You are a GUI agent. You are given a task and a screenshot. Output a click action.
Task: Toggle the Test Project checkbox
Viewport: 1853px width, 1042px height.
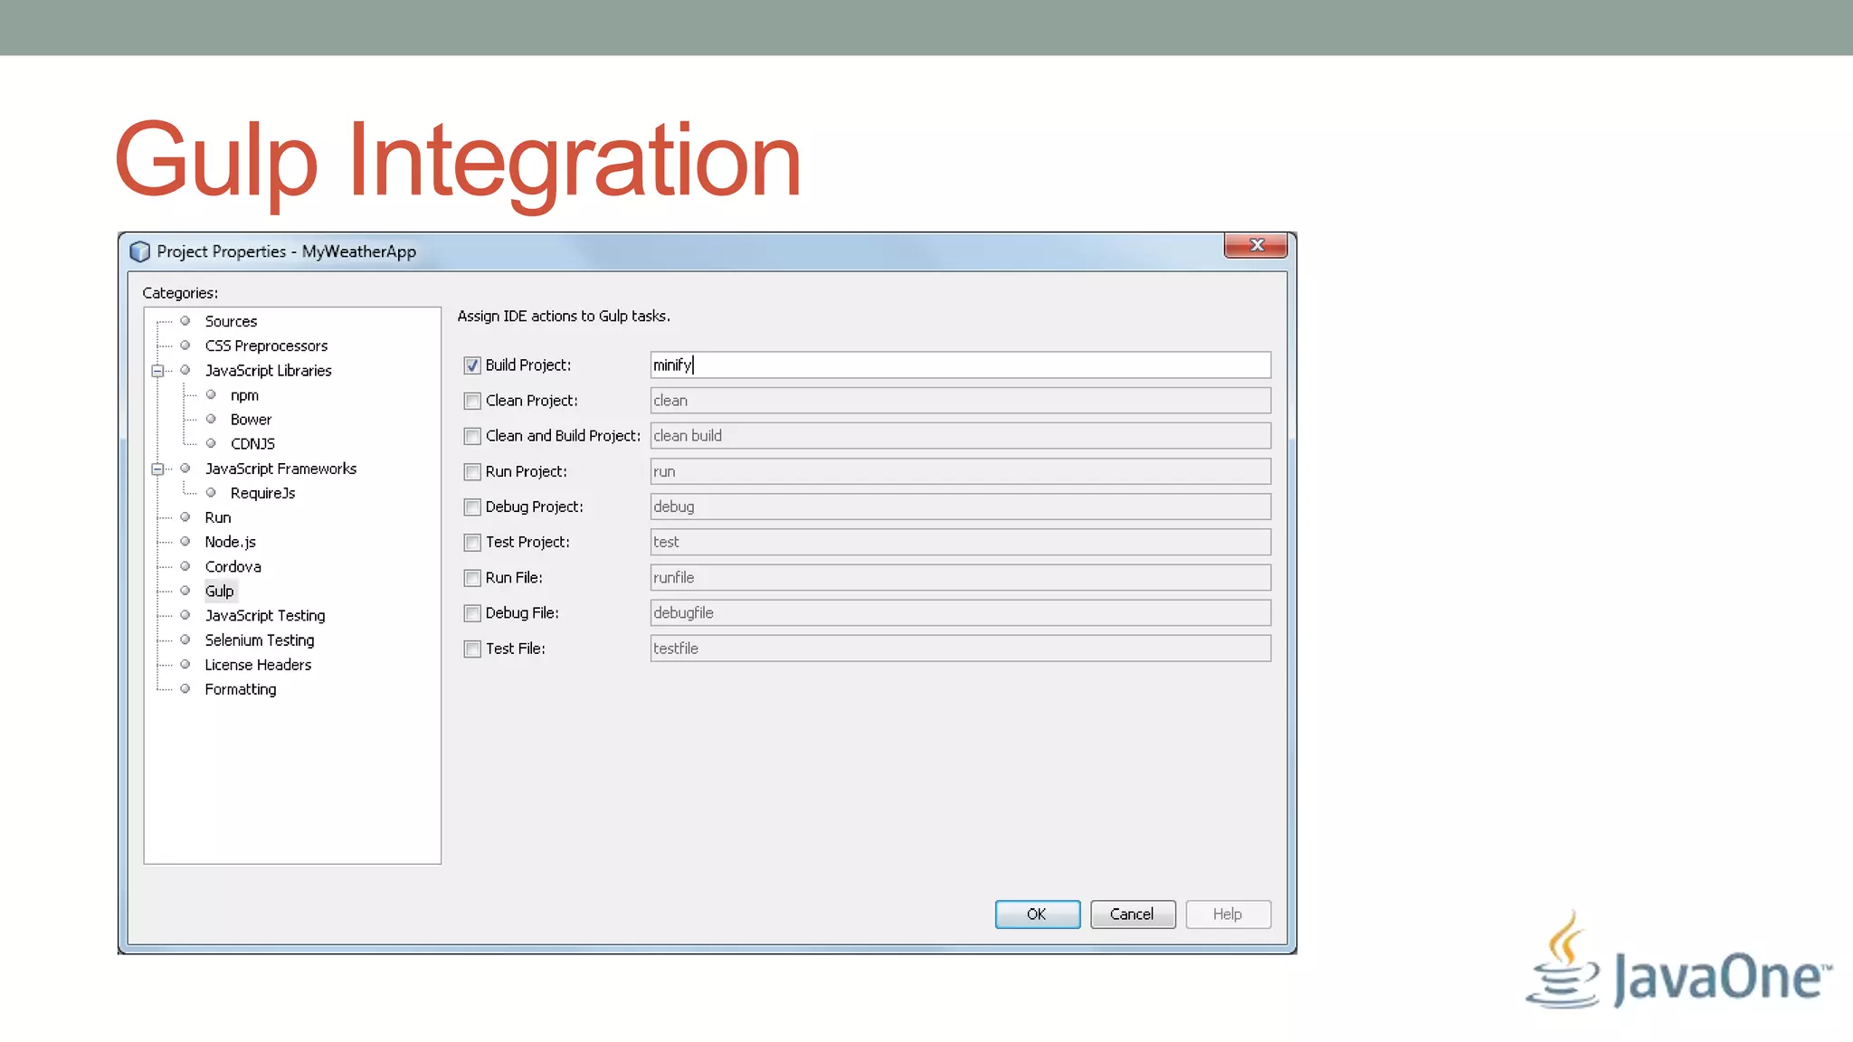pos(472,542)
